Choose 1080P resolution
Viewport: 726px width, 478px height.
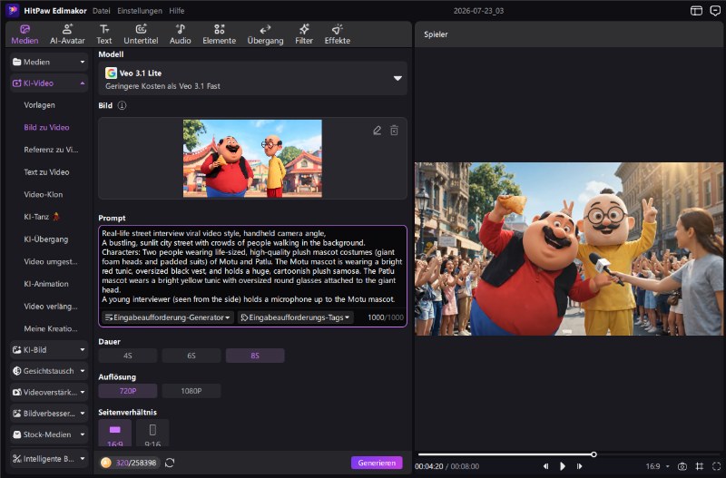(x=191, y=391)
